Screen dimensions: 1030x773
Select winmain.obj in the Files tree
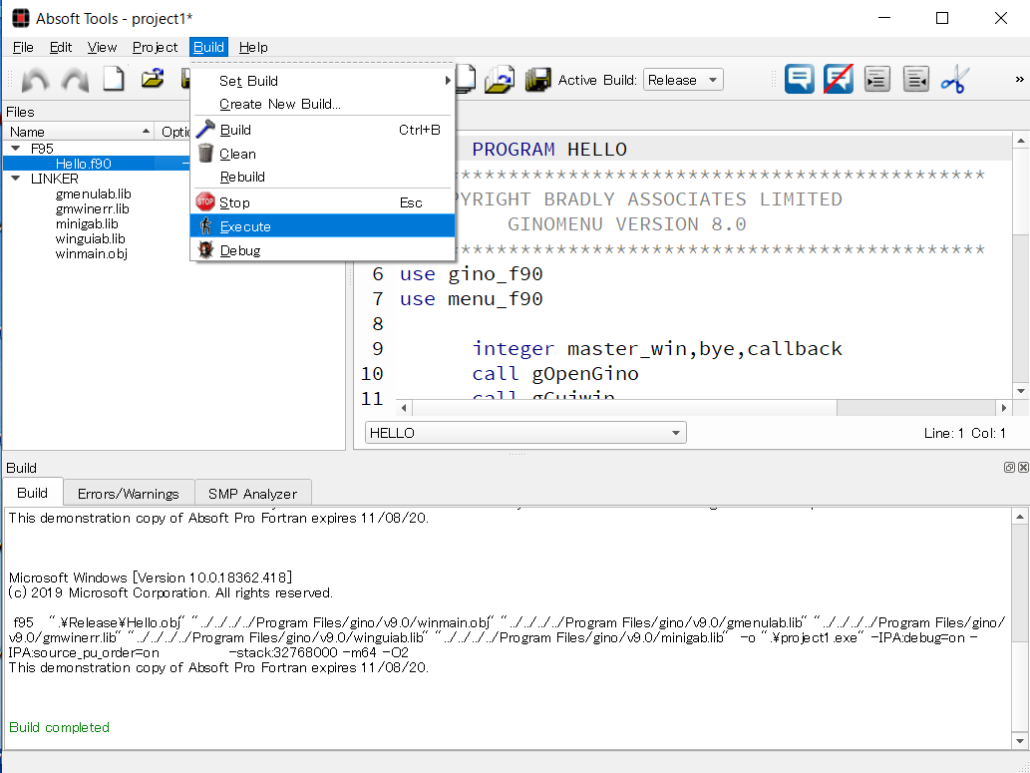click(92, 254)
